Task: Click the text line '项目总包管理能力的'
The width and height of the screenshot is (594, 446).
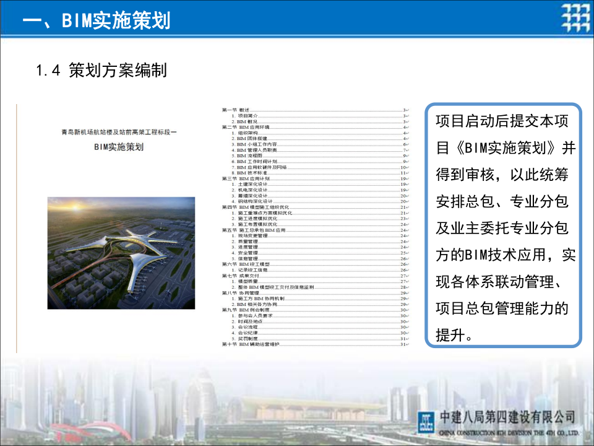Action: click(x=502, y=308)
